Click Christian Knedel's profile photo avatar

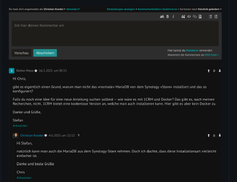coord(16,136)
